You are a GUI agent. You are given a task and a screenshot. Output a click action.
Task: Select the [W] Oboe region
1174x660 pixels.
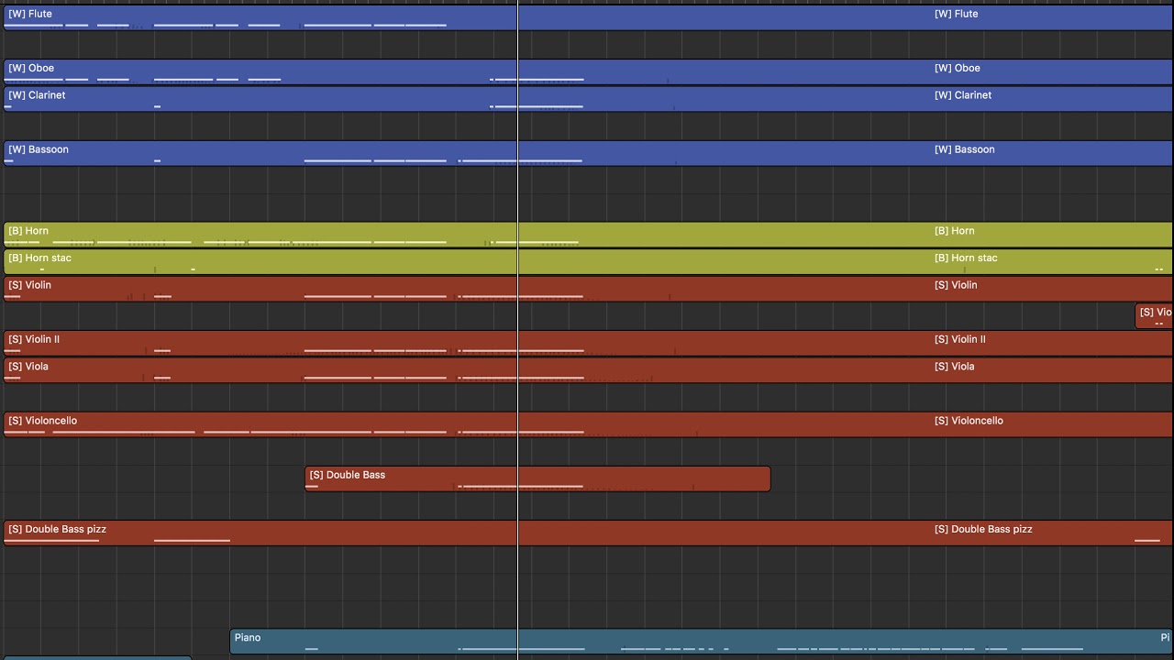tap(588, 72)
